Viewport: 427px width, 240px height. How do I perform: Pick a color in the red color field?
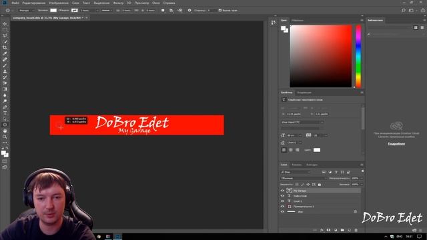click(321, 56)
